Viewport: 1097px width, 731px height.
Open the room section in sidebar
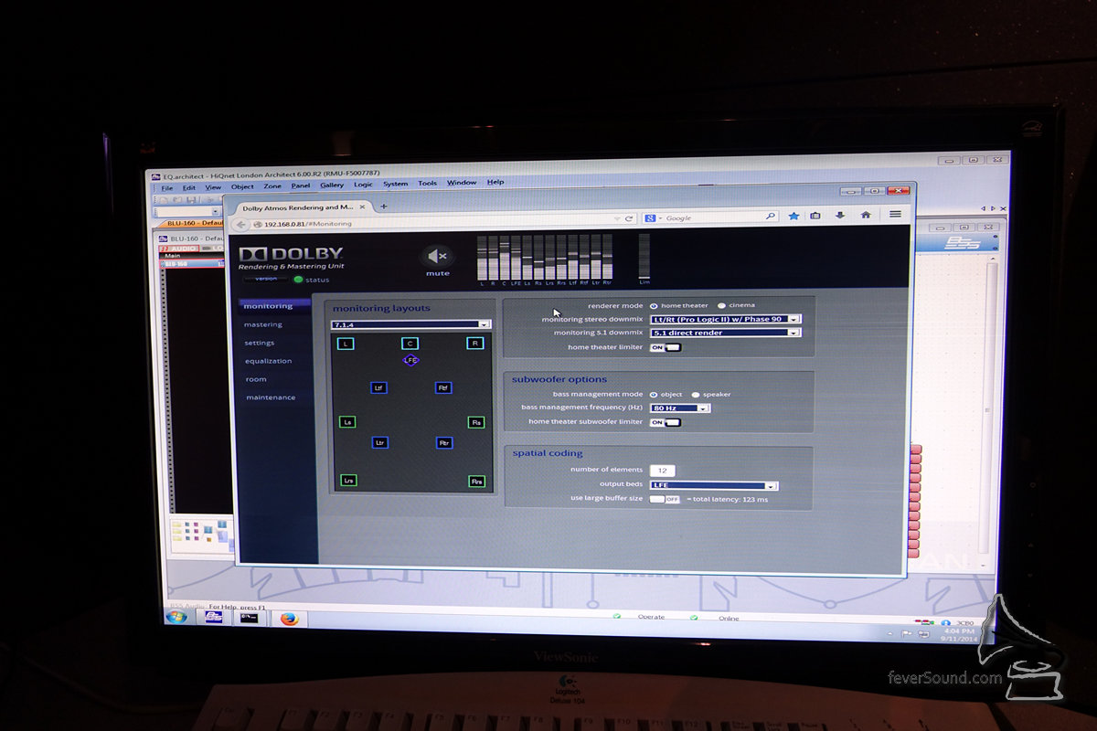tap(256, 379)
